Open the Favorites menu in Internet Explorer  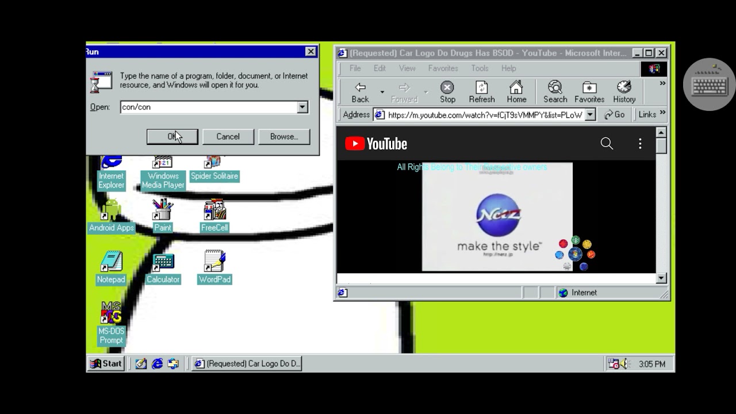point(443,68)
